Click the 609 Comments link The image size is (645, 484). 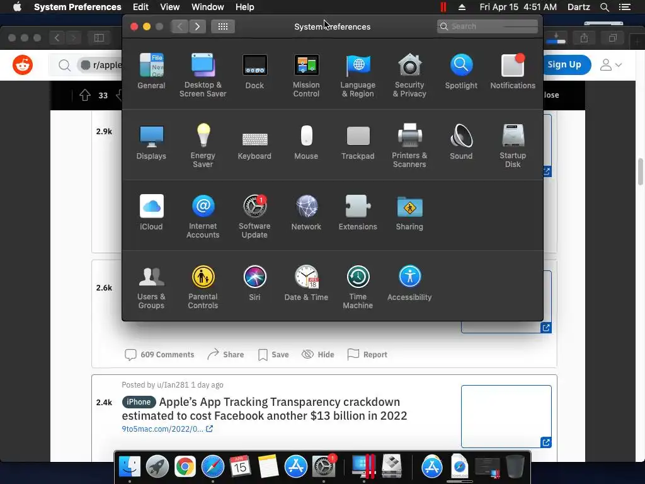[159, 354]
